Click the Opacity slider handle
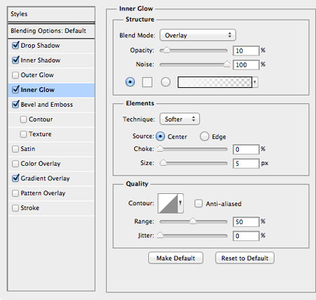The width and height of the screenshot is (316, 300). pos(166,50)
